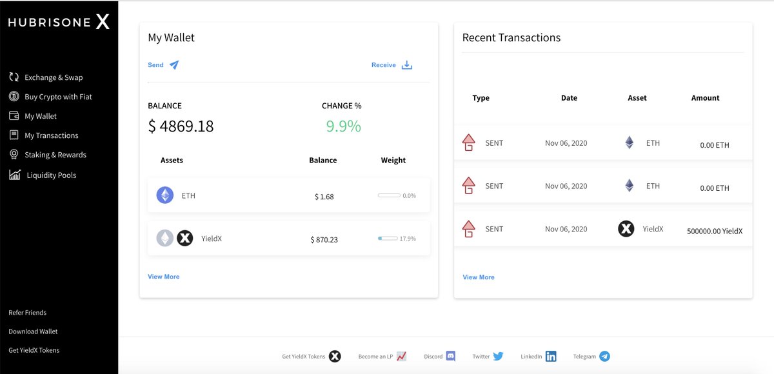The image size is (774, 374).
Task: Click the Buy Crypto with Fiat coin icon
Action: tap(14, 97)
